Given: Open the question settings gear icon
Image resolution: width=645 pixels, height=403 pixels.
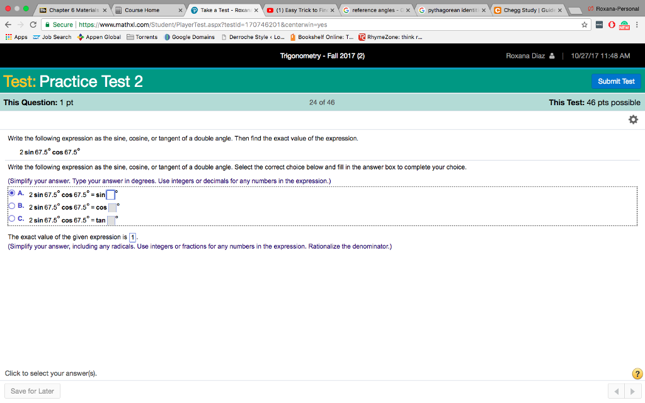Looking at the screenshot, I should point(632,119).
